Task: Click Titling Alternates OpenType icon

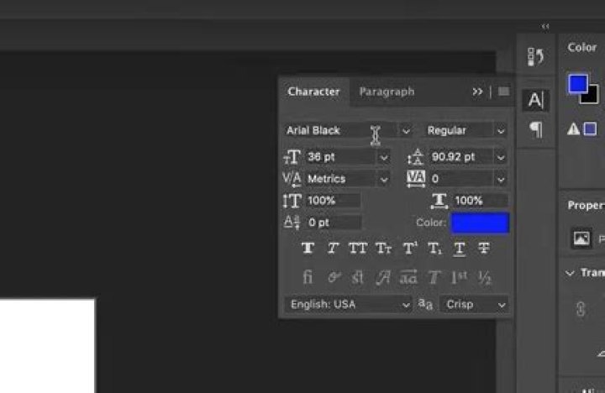Action: coord(434,277)
